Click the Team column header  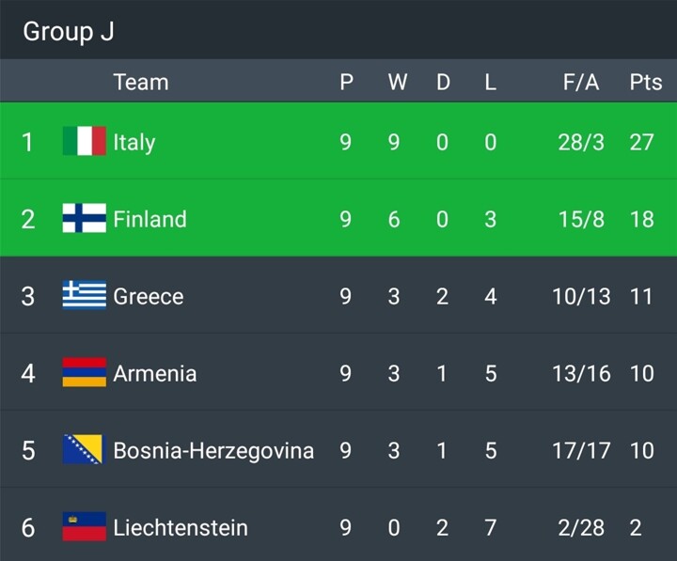tap(141, 83)
